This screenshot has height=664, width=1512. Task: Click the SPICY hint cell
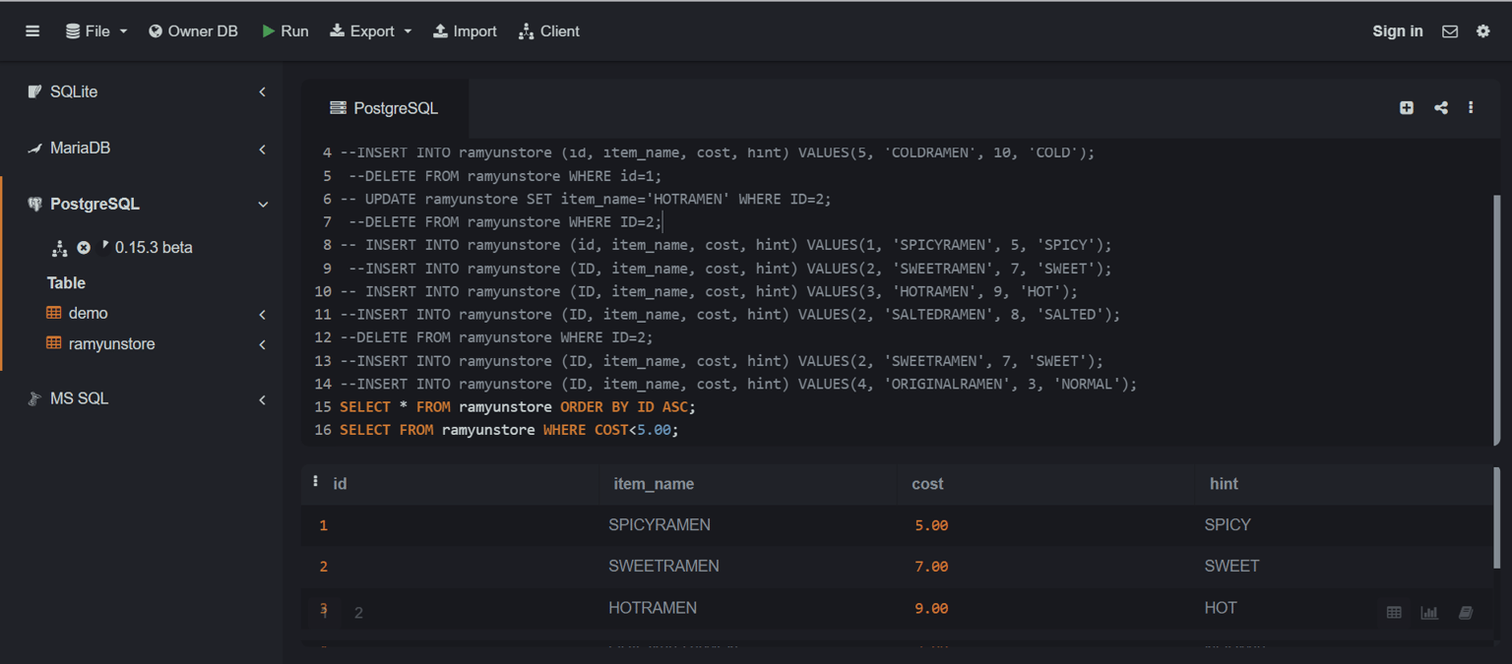point(1228,525)
